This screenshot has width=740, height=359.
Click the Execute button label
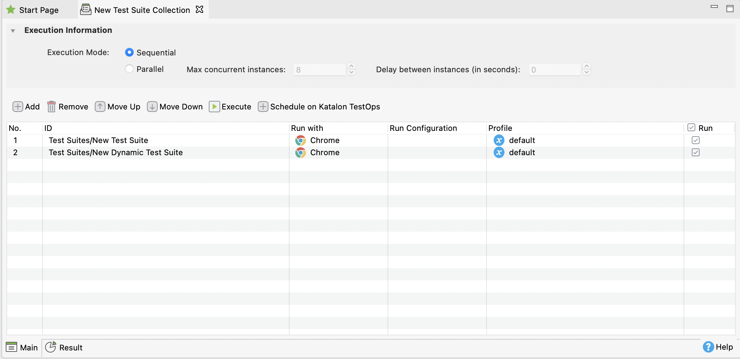(236, 107)
